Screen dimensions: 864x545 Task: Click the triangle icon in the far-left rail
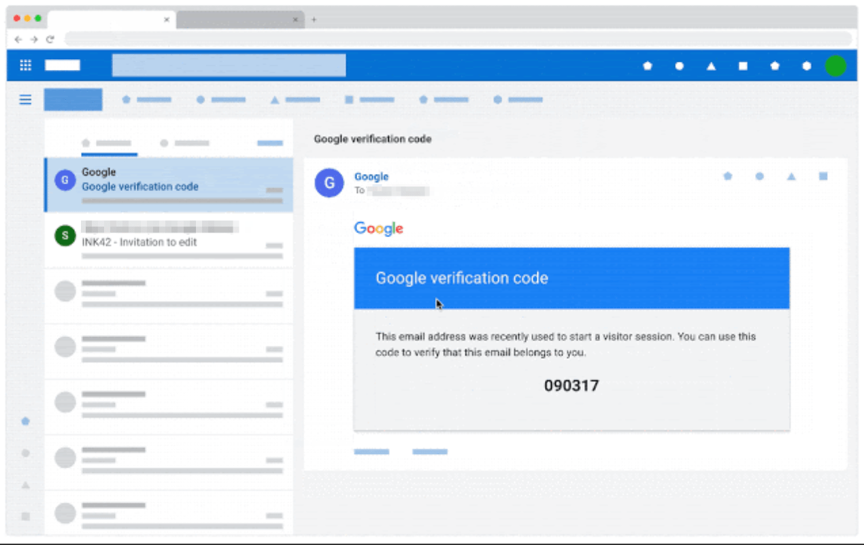coord(25,485)
